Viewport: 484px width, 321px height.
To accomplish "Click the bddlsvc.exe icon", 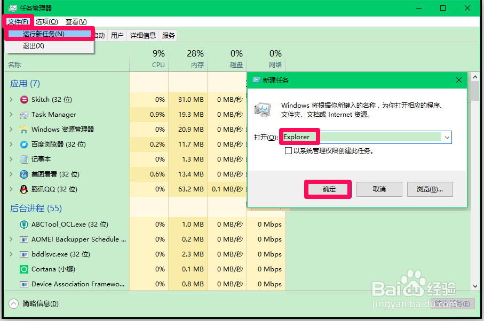I will pos(24,254).
